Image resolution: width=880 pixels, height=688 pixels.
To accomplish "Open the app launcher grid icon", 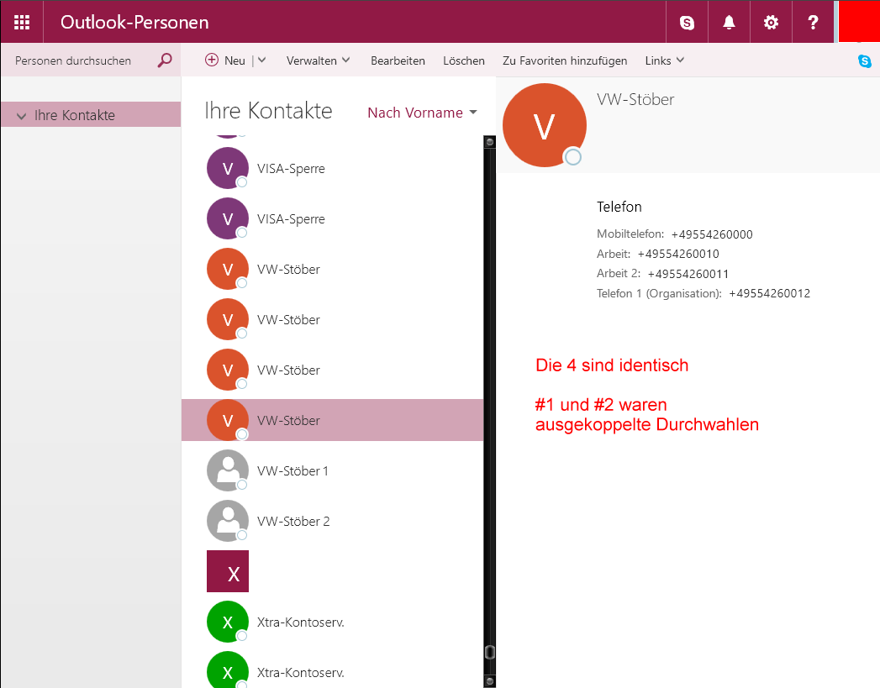I will (x=21, y=22).
